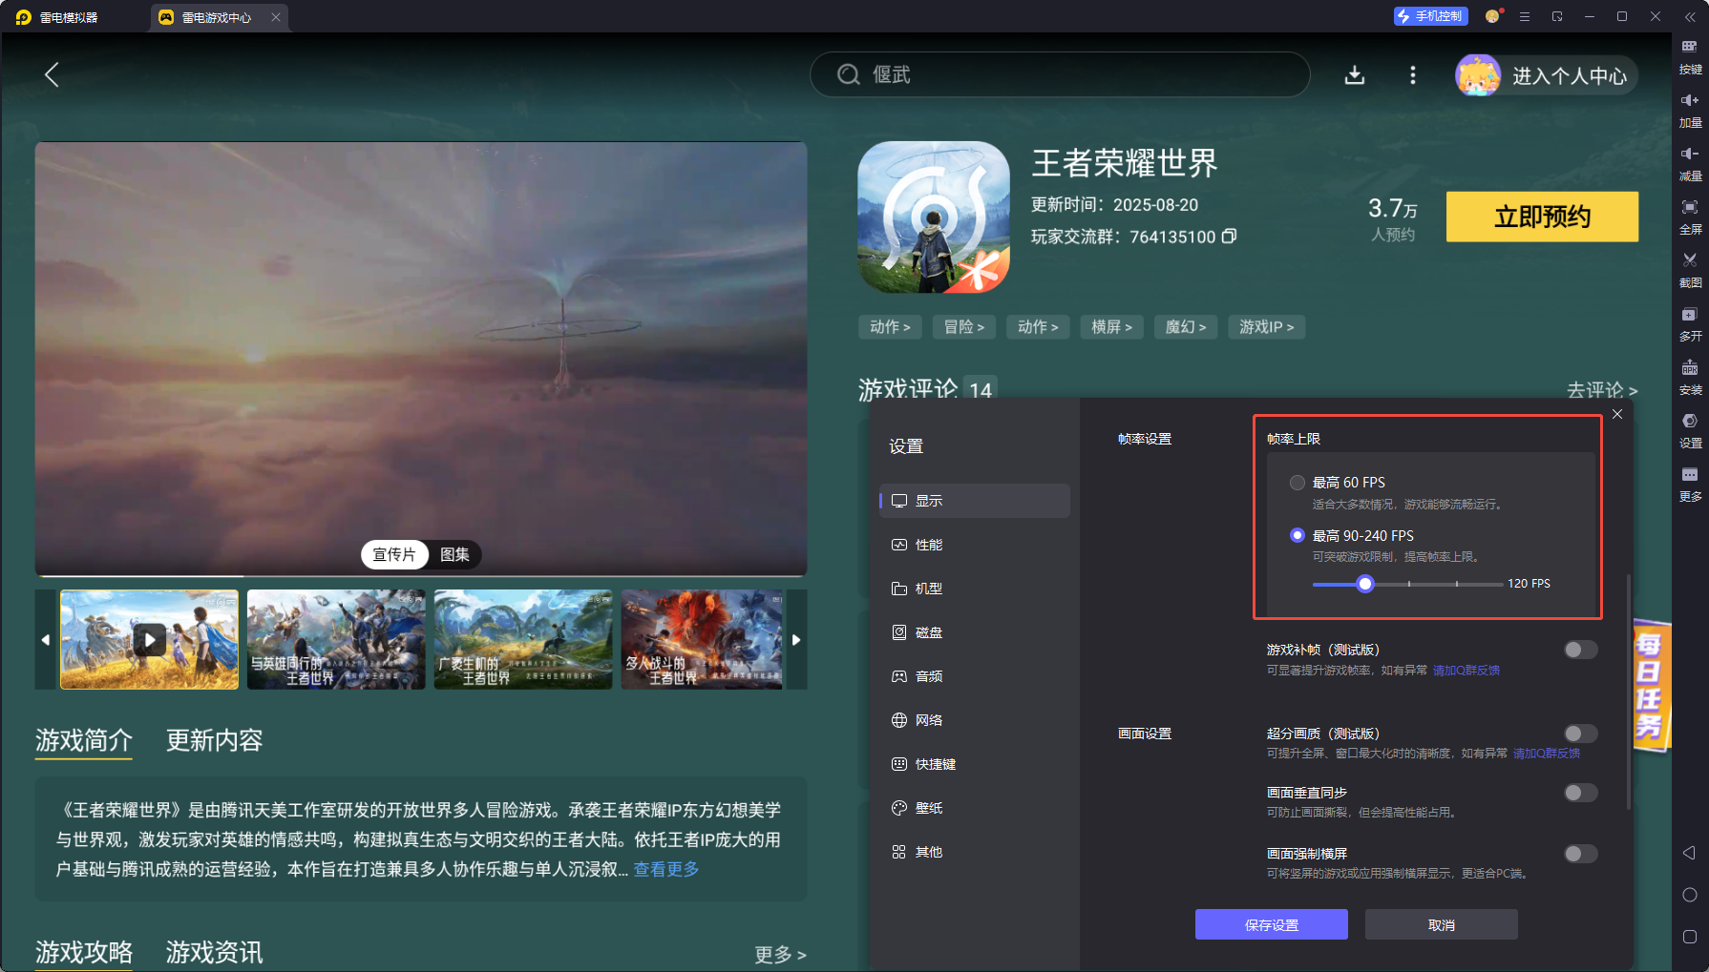Open the 横屏 > category tag
This screenshot has width=1709, height=972.
(1111, 327)
